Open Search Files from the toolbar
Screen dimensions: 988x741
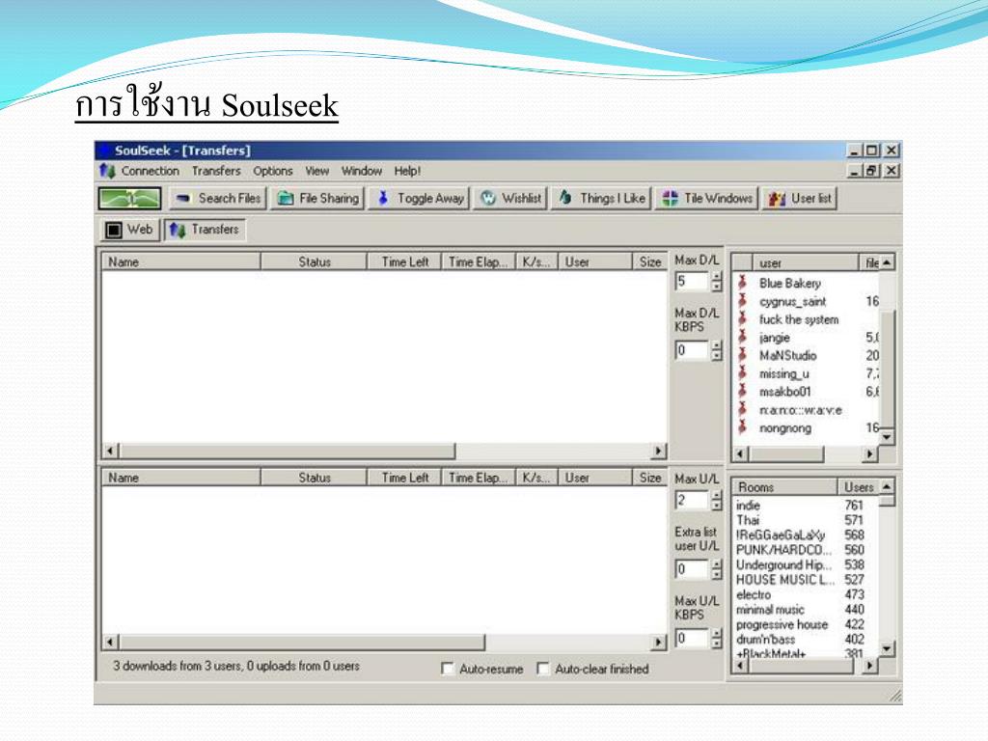click(218, 199)
